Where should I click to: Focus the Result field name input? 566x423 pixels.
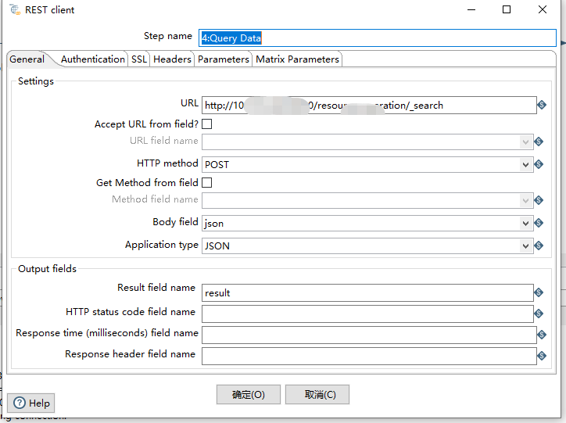point(367,292)
